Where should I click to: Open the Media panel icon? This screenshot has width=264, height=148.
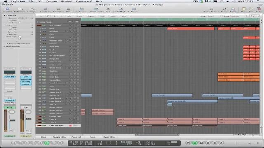259,10
